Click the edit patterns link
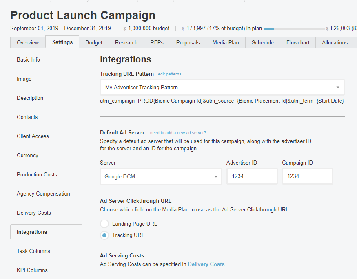This screenshot has width=357, height=279. point(170,74)
